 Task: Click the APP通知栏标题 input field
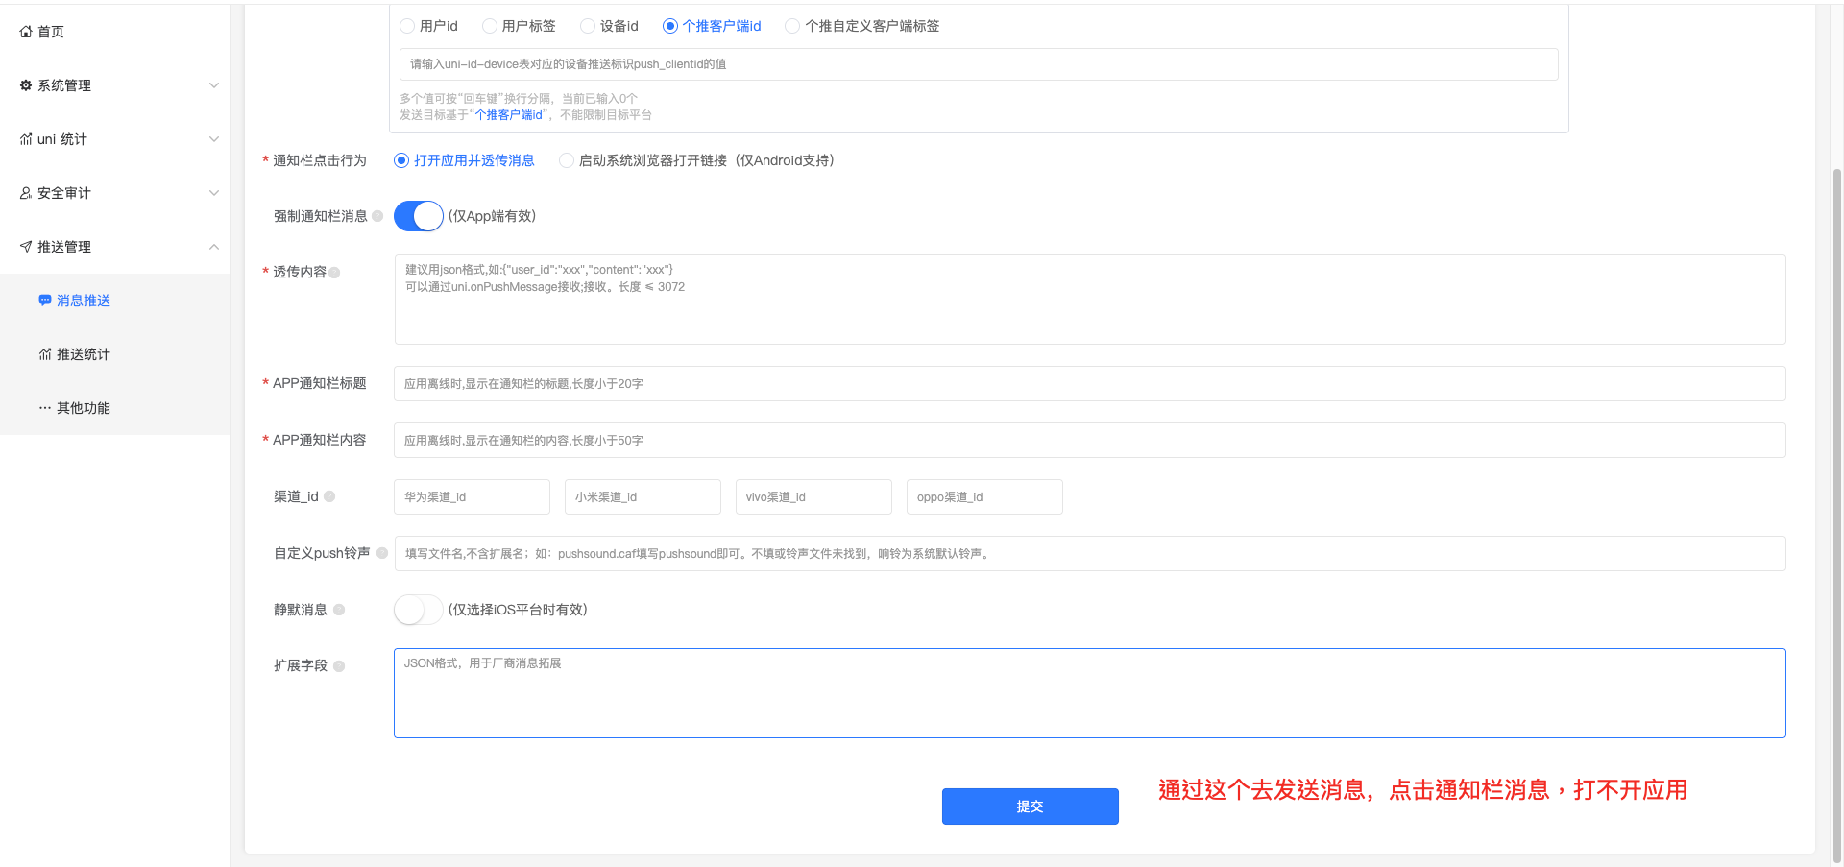pos(1089,384)
